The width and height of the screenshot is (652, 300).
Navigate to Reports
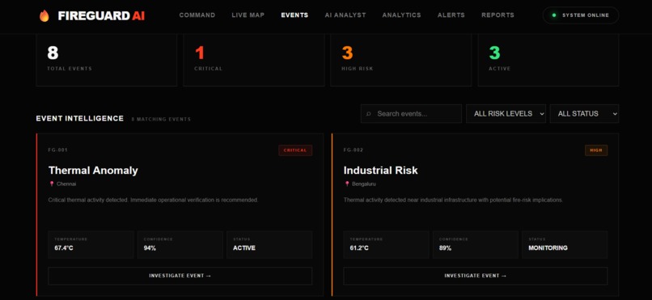click(497, 15)
